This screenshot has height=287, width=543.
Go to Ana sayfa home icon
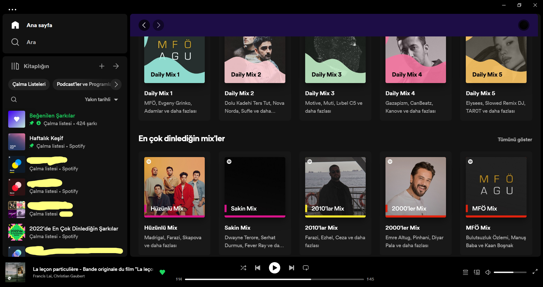click(15, 25)
